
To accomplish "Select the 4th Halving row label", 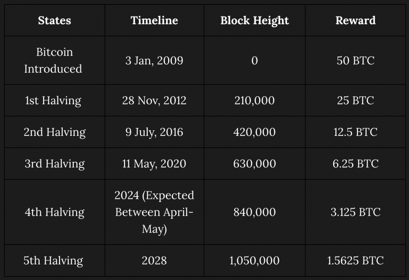I will (54, 212).
